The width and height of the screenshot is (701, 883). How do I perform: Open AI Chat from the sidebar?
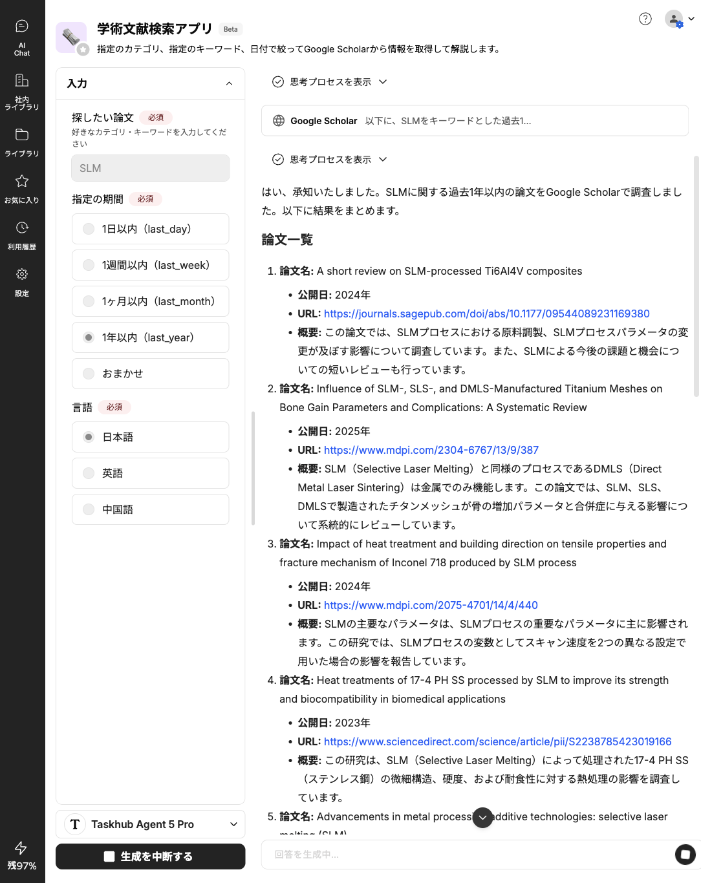click(x=22, y=37)
